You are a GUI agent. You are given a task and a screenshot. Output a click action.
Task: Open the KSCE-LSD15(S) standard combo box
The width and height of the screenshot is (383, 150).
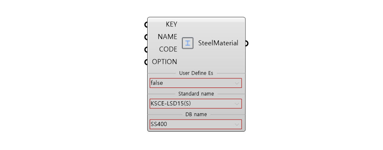click(195, 103)
